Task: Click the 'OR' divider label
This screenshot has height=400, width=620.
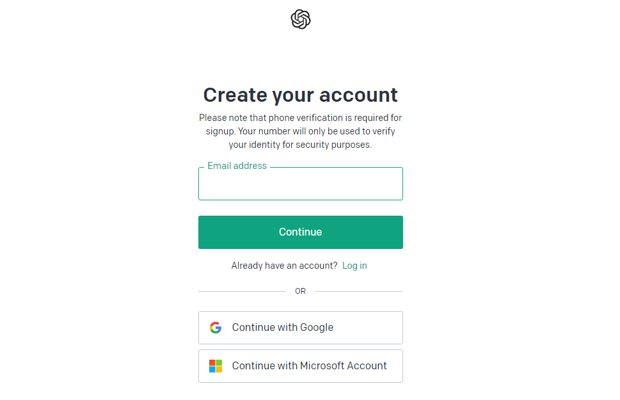Action: [x=300, y=291]
